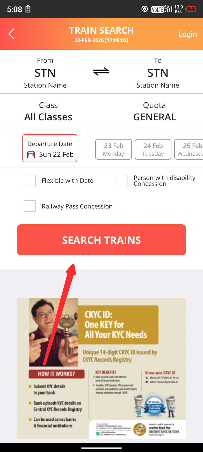Image resolution: width=203 pixels, height=452 pixels.
Task: Check Person with disability Concession box
Action: coord(122,181)
